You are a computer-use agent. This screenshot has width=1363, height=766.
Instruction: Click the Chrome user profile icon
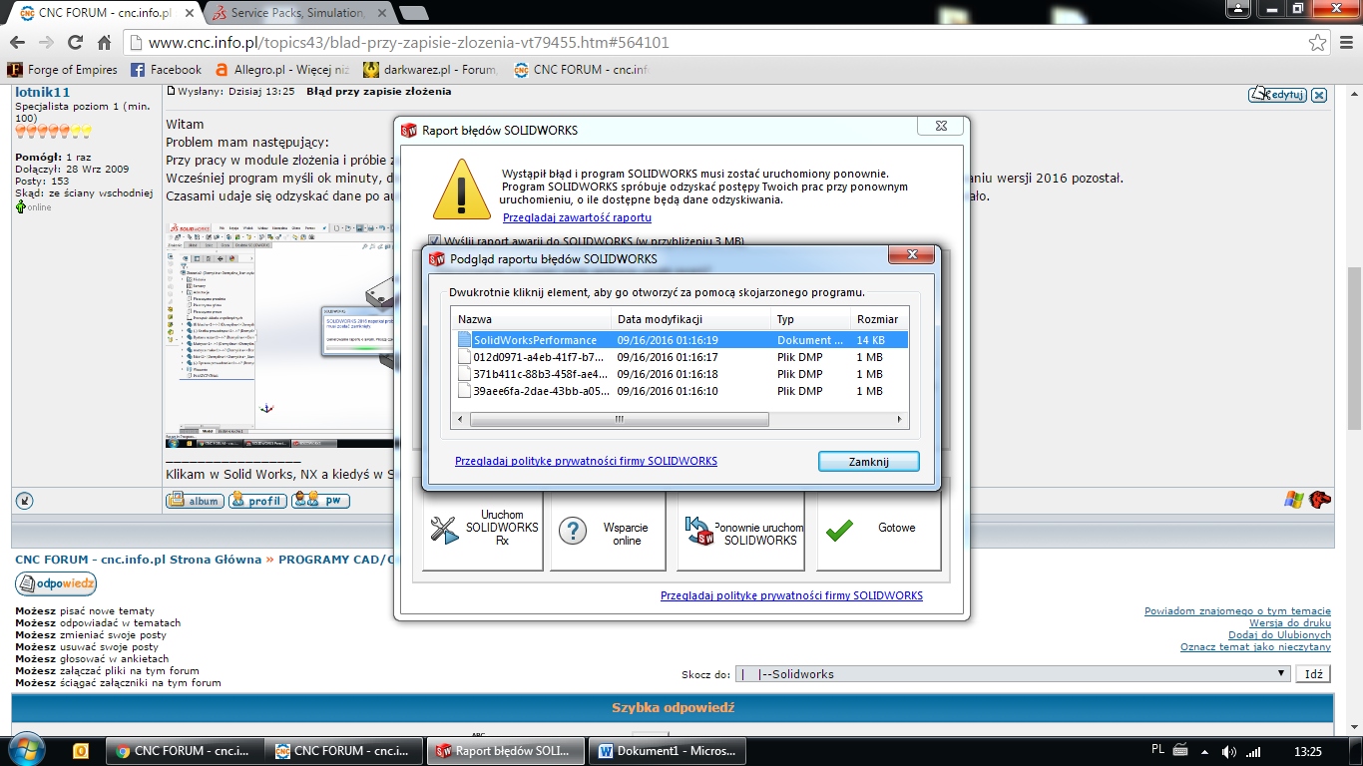(1237, 8)
